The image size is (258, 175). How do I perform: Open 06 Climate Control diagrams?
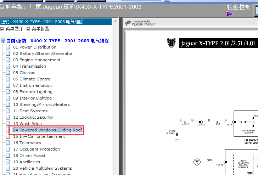click(x=32, y=79)
